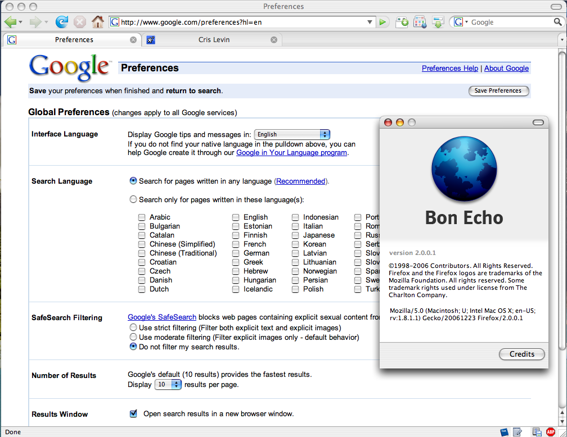Check the Chinese (Simplified) checkbox

tap(142, 244)
